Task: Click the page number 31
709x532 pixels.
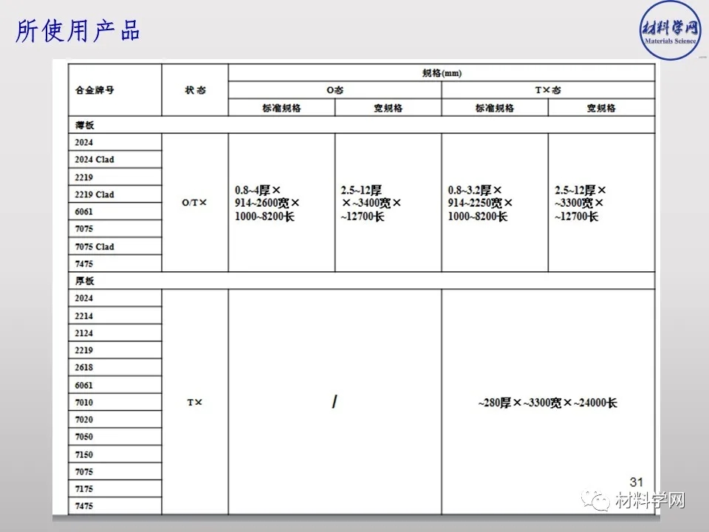Action: pyautogui.click(x=636, y=482)
